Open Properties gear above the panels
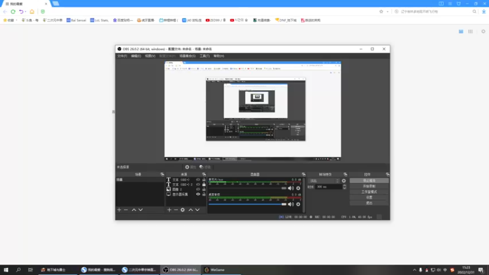 tap(190, 167)
